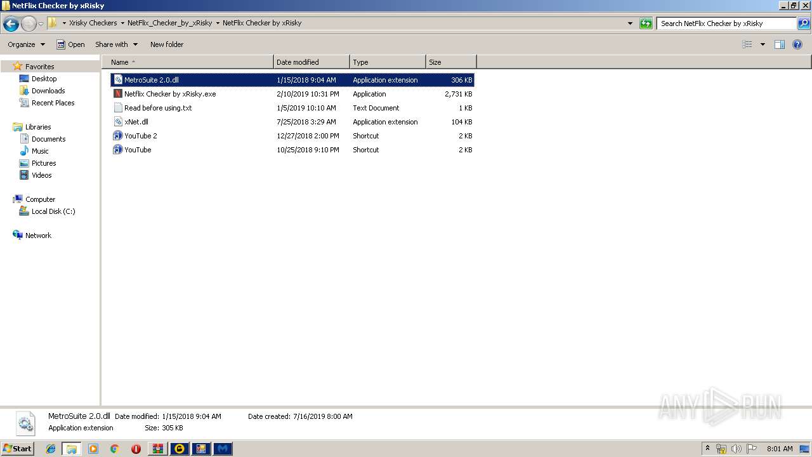
Task: Select Xrisky Checkers breadcrumb segment
Action: coord(93,23)
